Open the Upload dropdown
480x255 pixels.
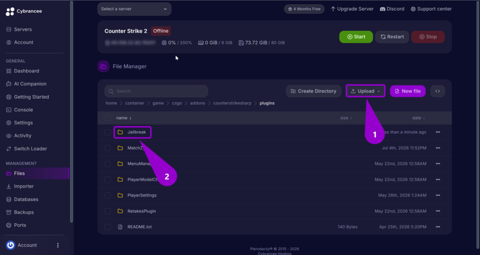[x=366, y=91]
